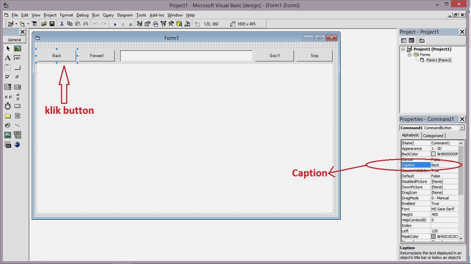This screenshot has height=264, width=471.
Task: Open the File menu
Action: pos(15,15)
